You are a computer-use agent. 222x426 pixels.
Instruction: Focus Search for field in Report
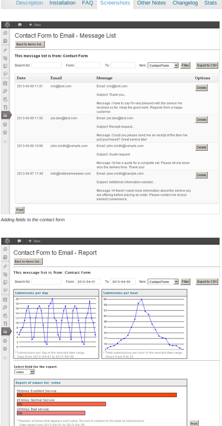point(47,282)
